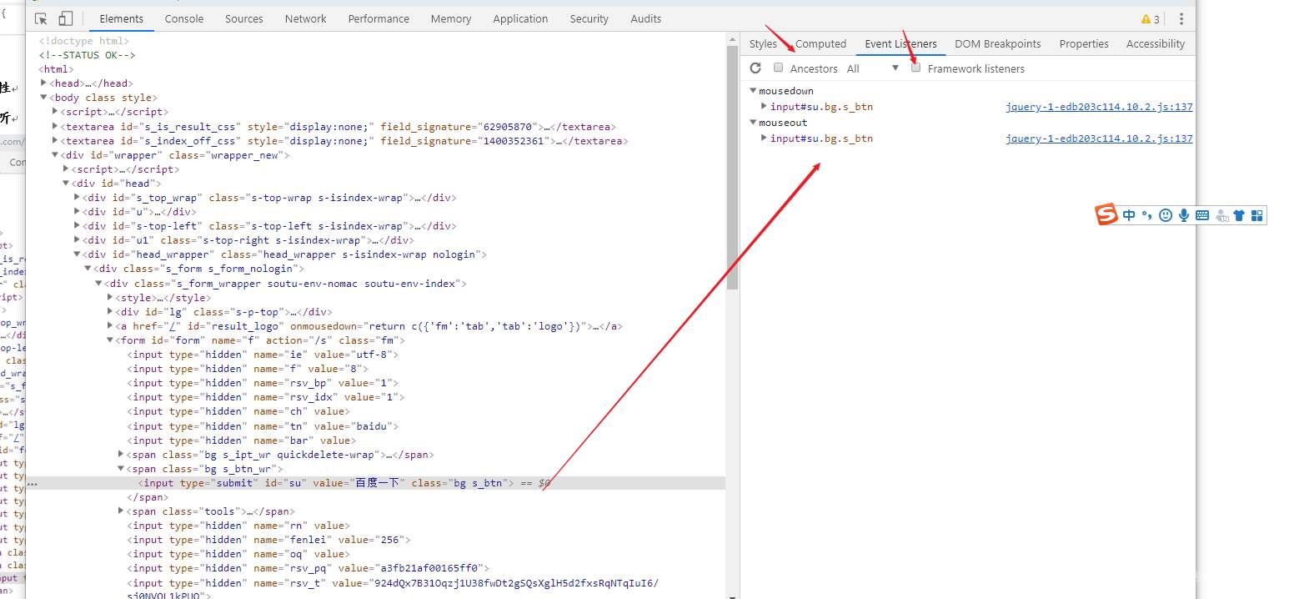Image resolution: width=1289 pixels, height=599 pixels.
Task: Enable the Framework listeners checkbox
Action: [916, 68]
